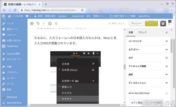Image resolution: width=176 pixels, height=107 pixels.
Task: Open お問い合わせ in sidebar menu
Action: coord(11,41)
